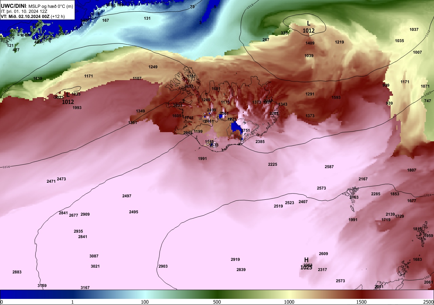This screenshot has height=305, width=434.
Task: Click the height value 2935
Action: [78, 231]
